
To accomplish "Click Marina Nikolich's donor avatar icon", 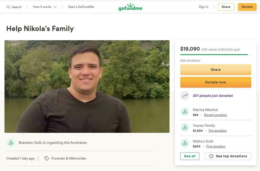I will click(x=185, y=112).
